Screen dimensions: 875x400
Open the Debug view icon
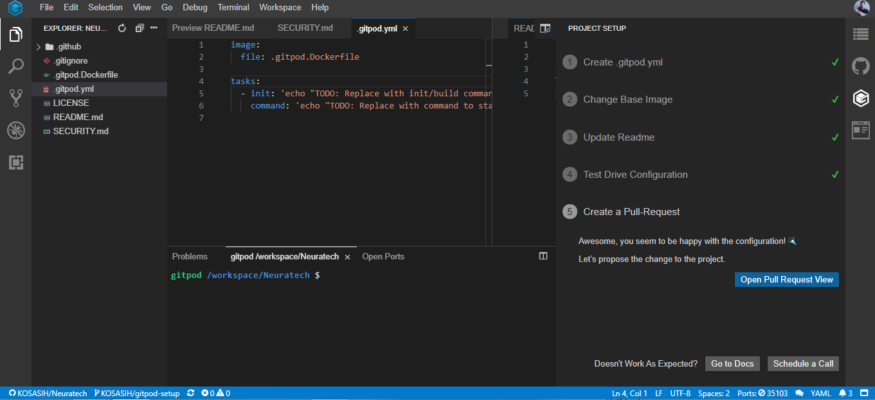(15, 130)
